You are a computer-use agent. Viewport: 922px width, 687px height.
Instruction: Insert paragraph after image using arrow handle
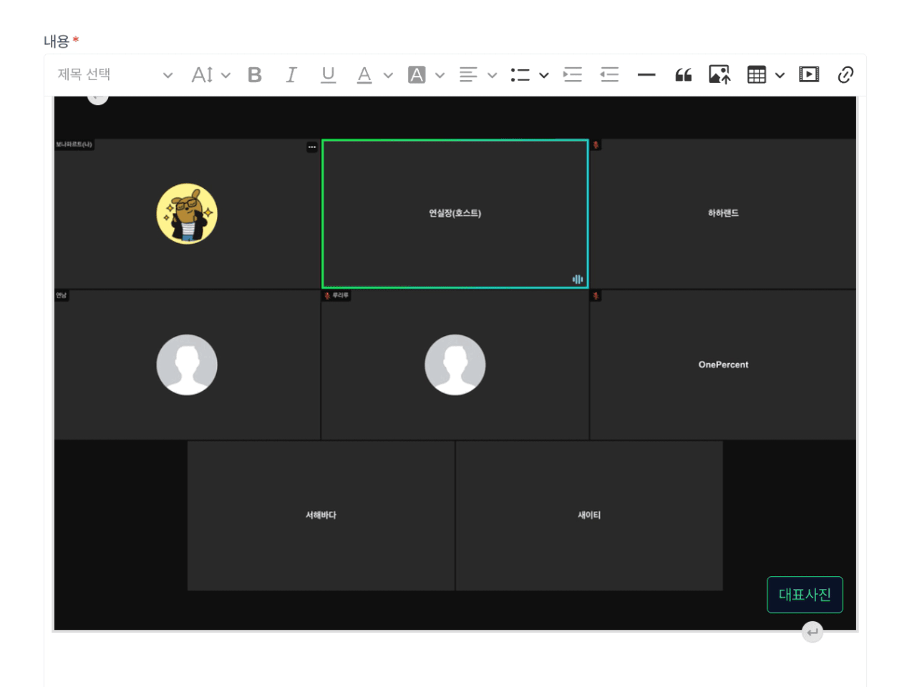point(812,633)
